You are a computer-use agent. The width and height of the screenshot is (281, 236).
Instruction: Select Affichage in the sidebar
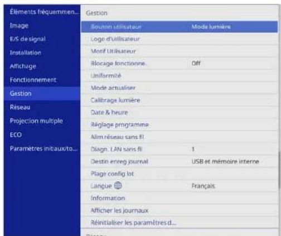[42, 66]
